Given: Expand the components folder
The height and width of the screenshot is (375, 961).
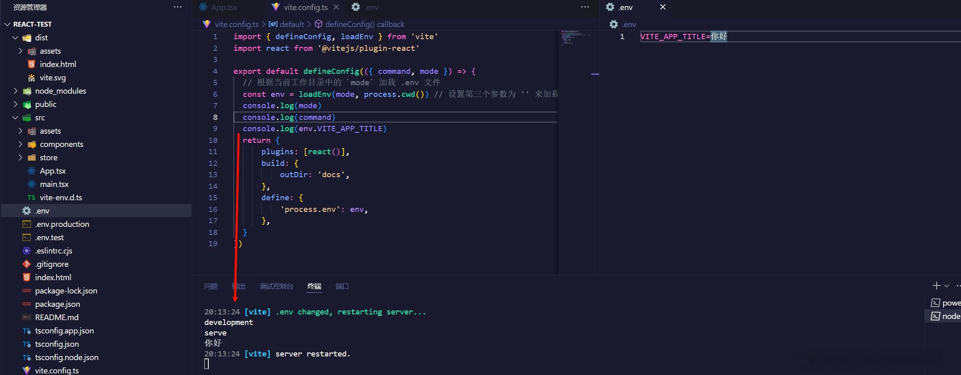Looking at the screenshot, I should pyautogui.click(x=20, y=144).
